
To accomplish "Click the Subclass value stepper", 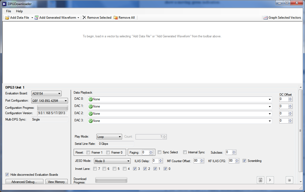I will pos(234,152).
